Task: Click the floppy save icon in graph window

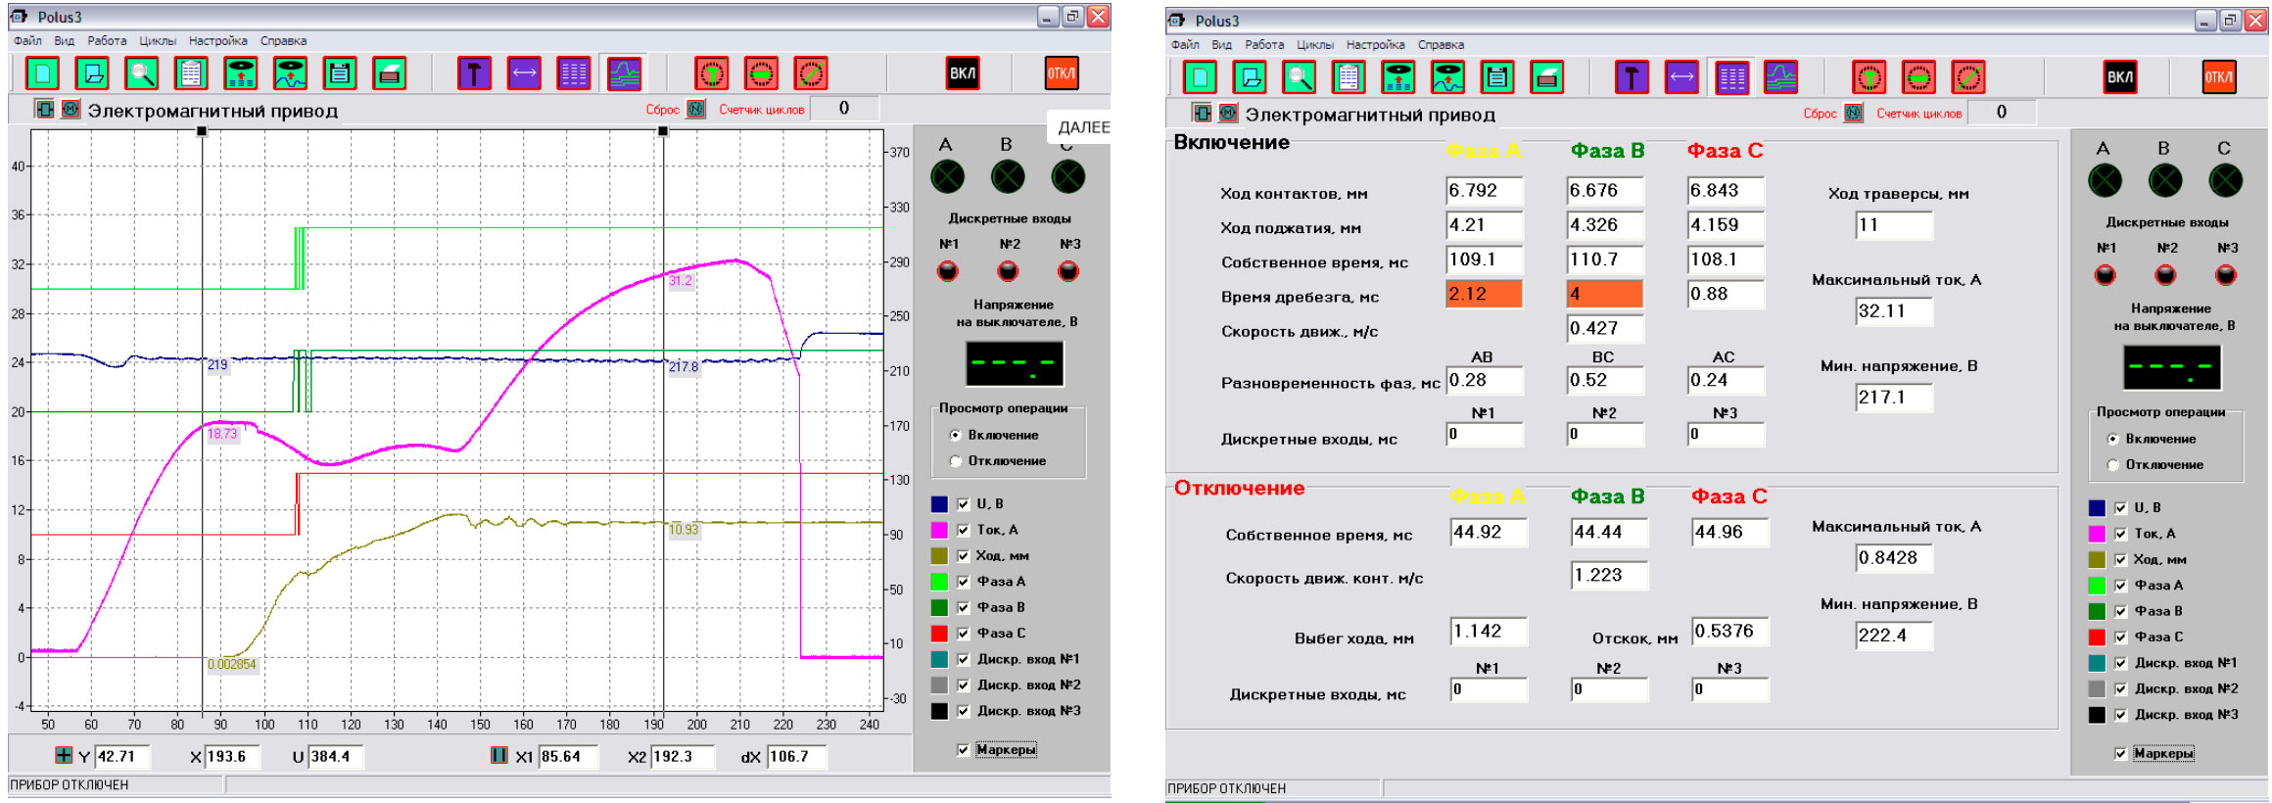Action: click(340, 73)
